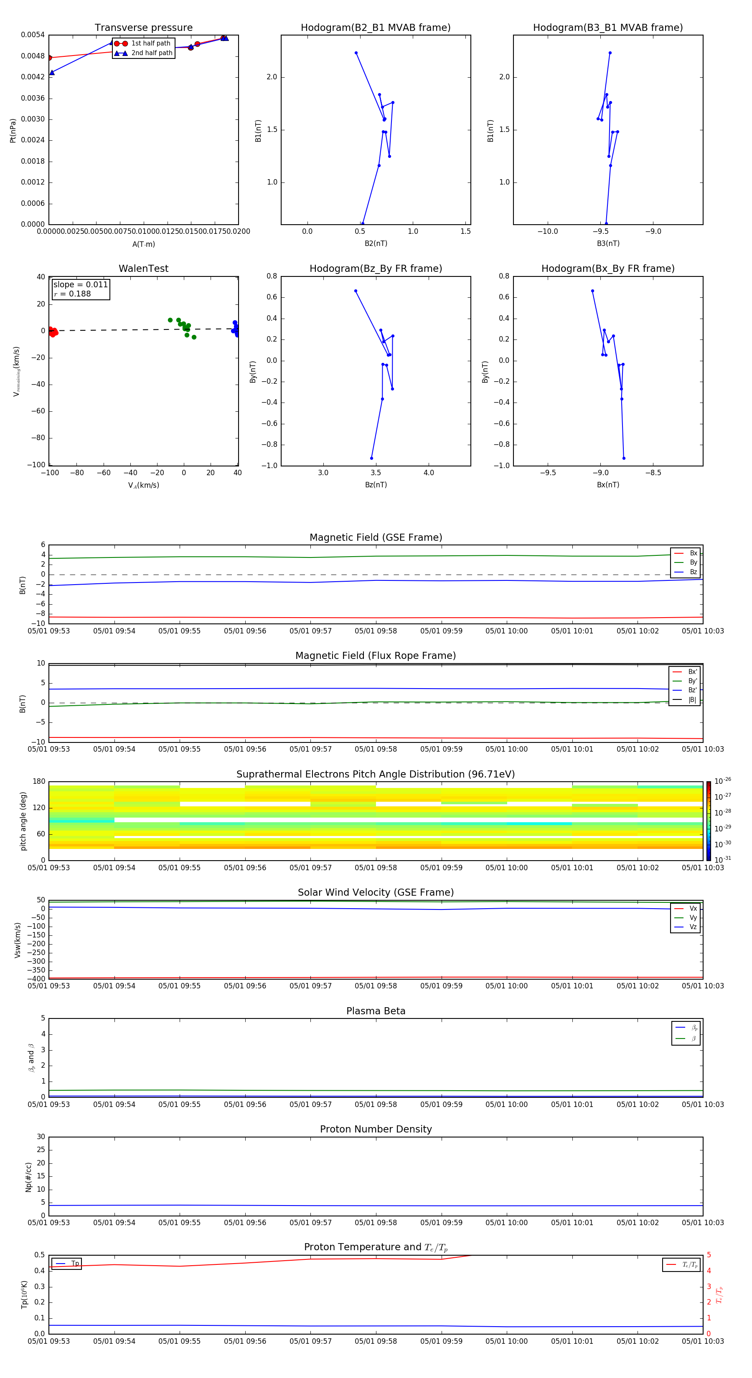Click the 'Magnetic Field (Flux Rope Frame)' title
The image size is (752, 1378).
pos(376,656)
